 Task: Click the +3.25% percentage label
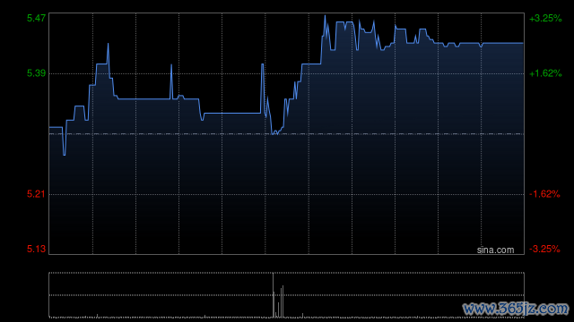pos(545,18)
